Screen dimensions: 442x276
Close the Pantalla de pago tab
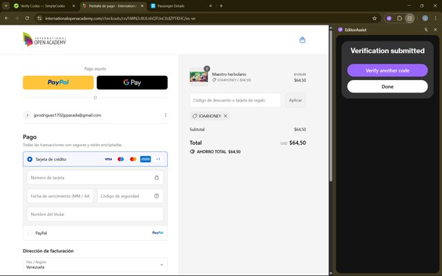(x=142, y=6)
